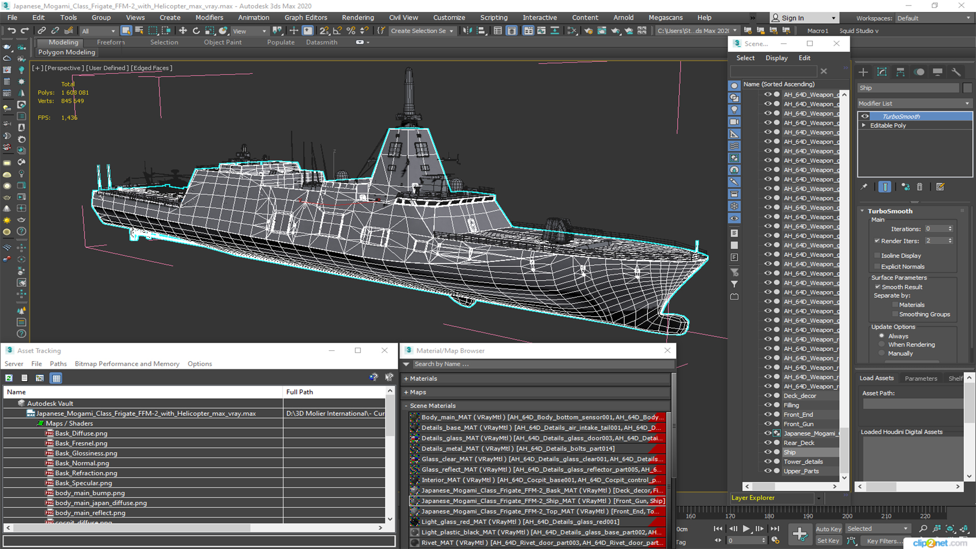The width and height of the screenshot is (976, 549).
Task: Click Configure Modifier Sets icon
Action: coord(940,187)
